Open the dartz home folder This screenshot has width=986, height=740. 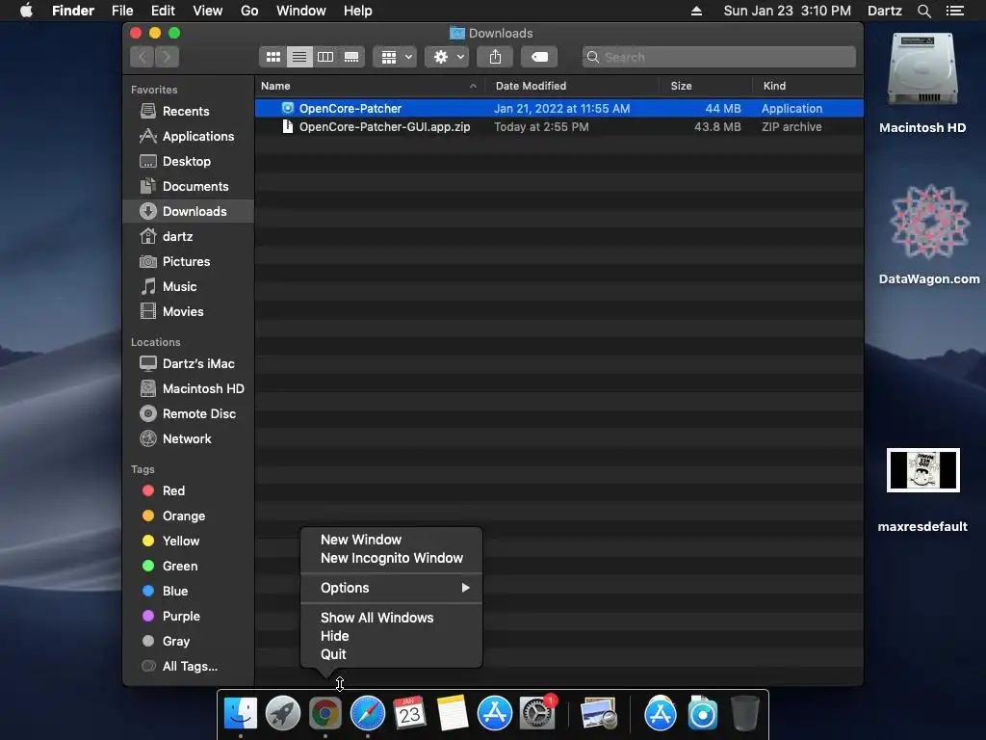click(x=177, y=237)
